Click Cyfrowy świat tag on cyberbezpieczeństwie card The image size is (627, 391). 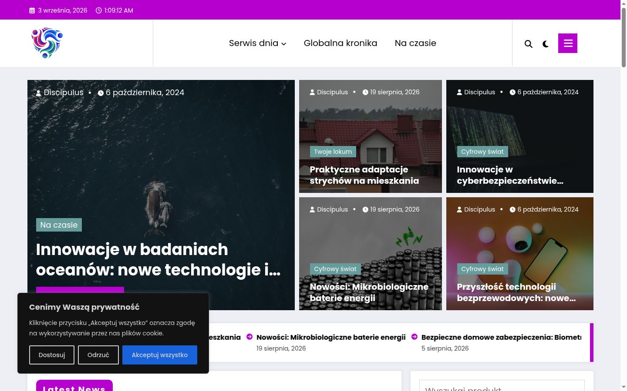[482, 152]
